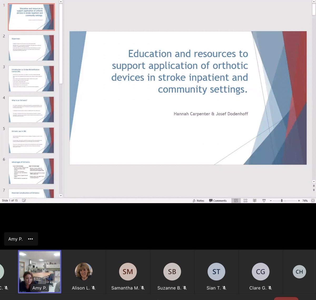Screen dimensions: 316x300
Task: Select Alison L. participant avatar
Action: point(84,272)
